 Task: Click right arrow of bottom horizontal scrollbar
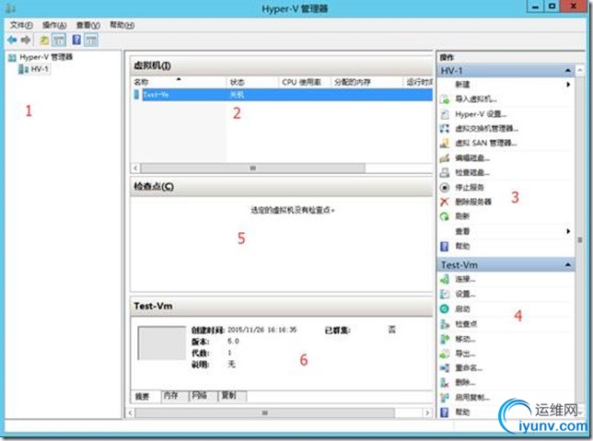427,413
